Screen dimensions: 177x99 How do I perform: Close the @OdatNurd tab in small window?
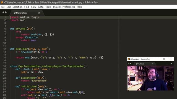[153, 64]
